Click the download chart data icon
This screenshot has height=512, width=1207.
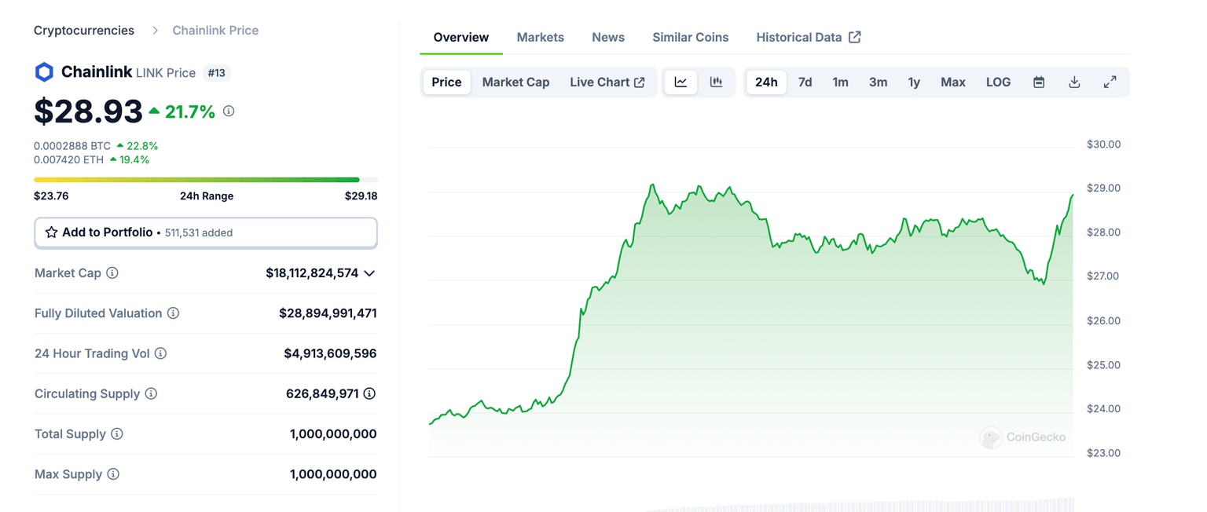(x=1074, y=82)
